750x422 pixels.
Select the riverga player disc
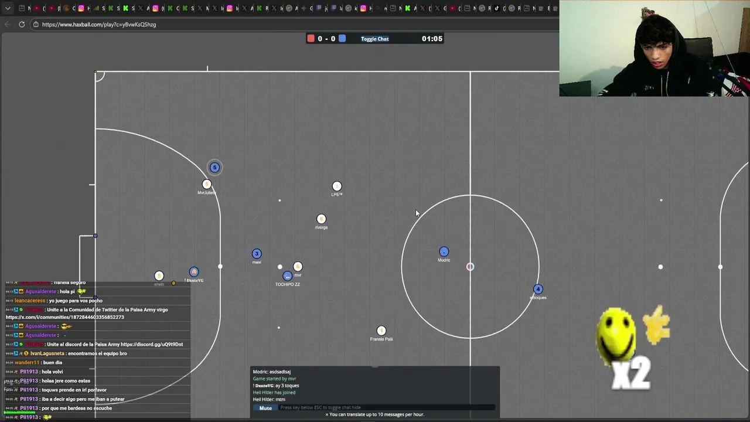click(321, 219)
